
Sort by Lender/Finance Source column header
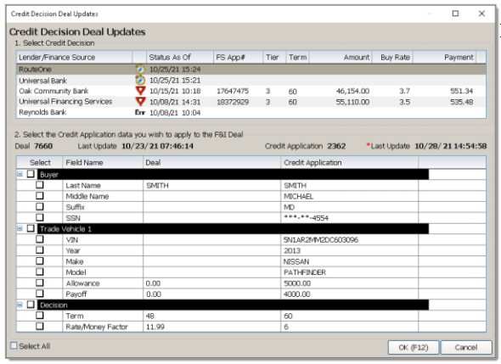75,57
